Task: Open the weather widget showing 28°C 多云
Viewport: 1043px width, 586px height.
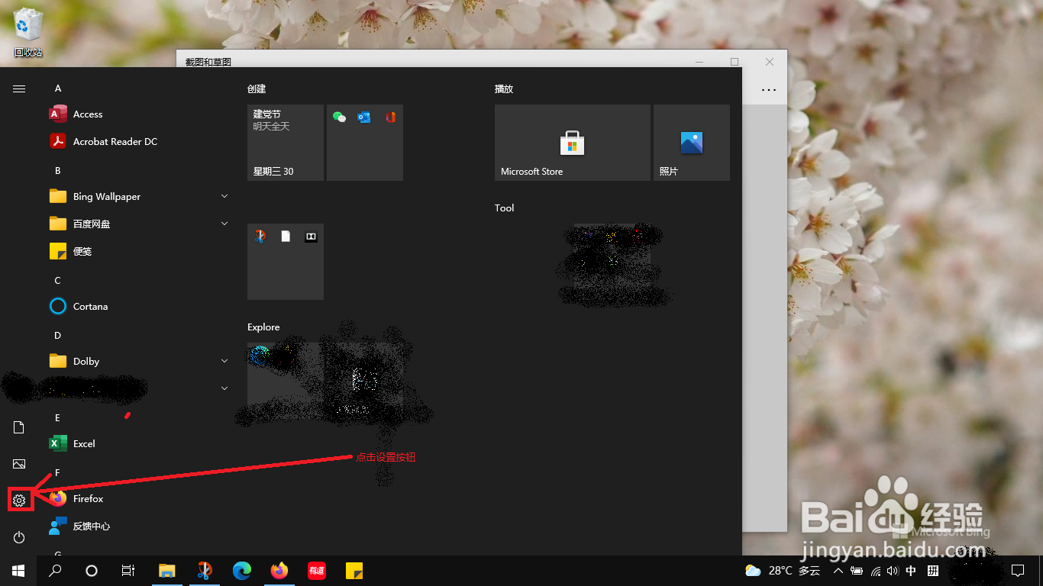Action: (783, 571)
